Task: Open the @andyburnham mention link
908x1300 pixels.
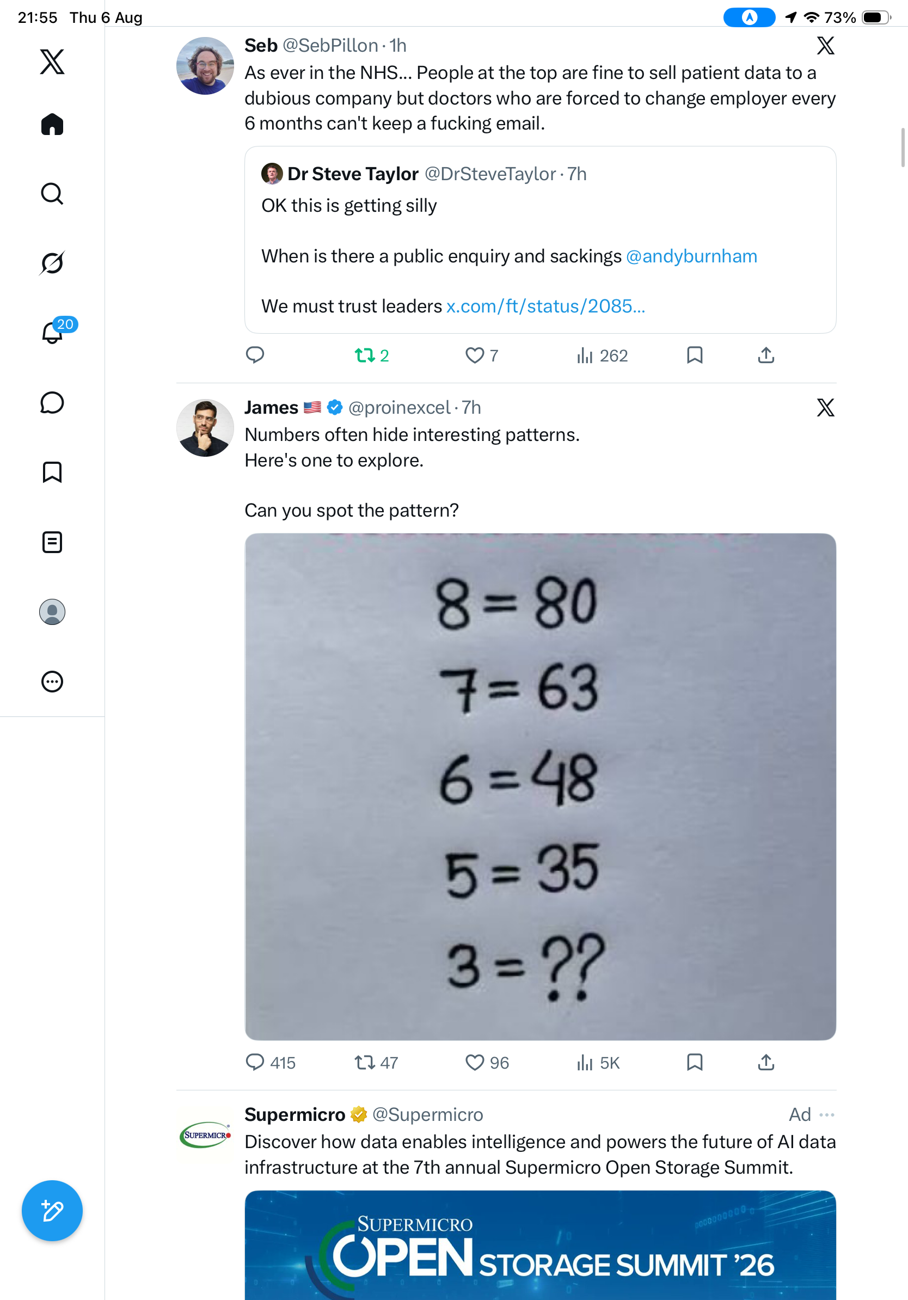Action: pos(691,256)
